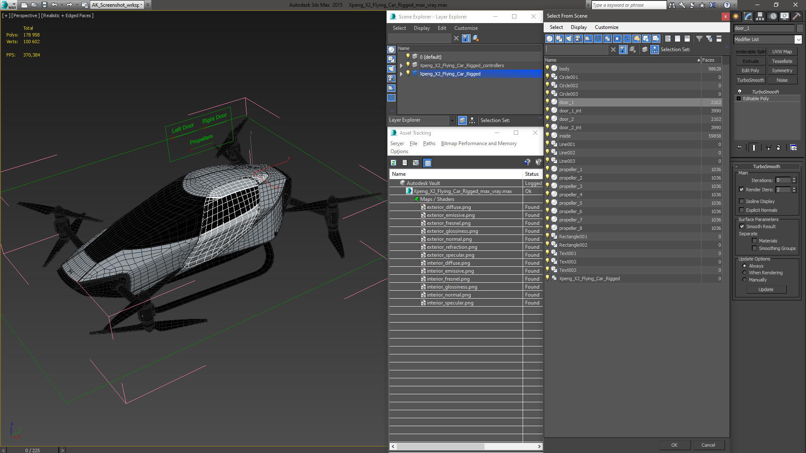
Task: Open the Modify command panel tab
Action: click(748, 16)
